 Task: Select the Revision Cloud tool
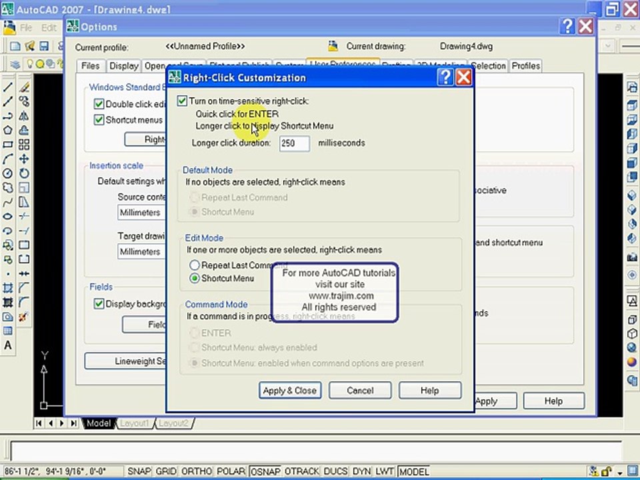(8, 187)
